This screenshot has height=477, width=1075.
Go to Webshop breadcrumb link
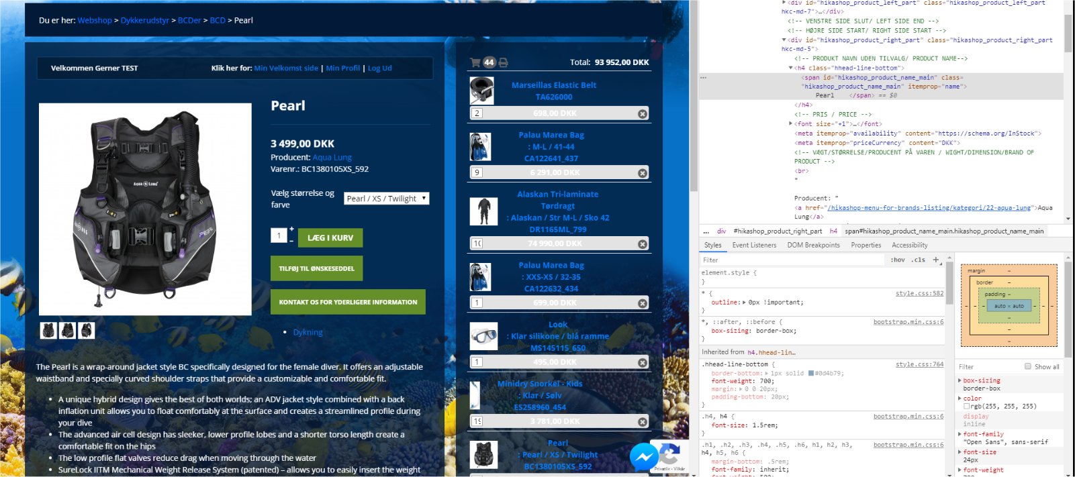pyautogui.click(x=95, y=21)
